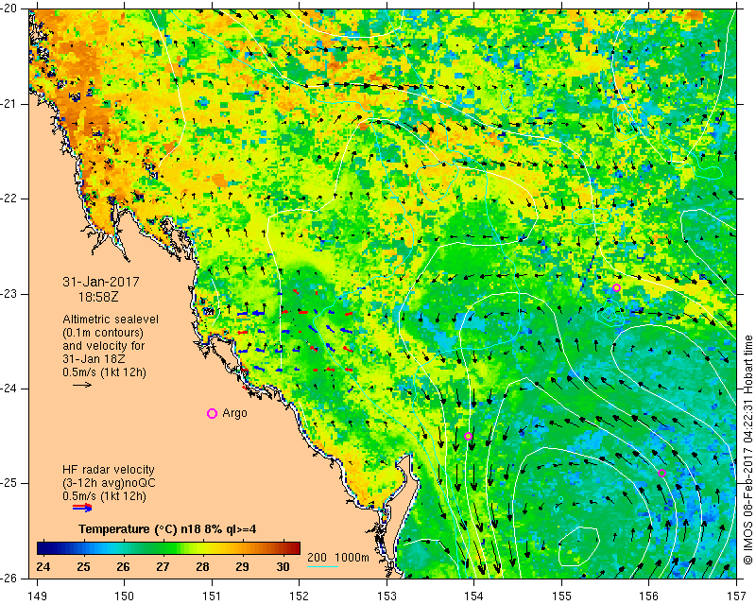Click '0.5m/s (1kt 12h)' under HF radar legend
This screenshot has height=605, width=756.
point(104,496)
